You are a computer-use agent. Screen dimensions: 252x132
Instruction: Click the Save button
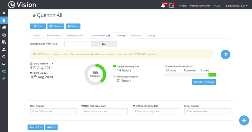[x=38, y=26]
